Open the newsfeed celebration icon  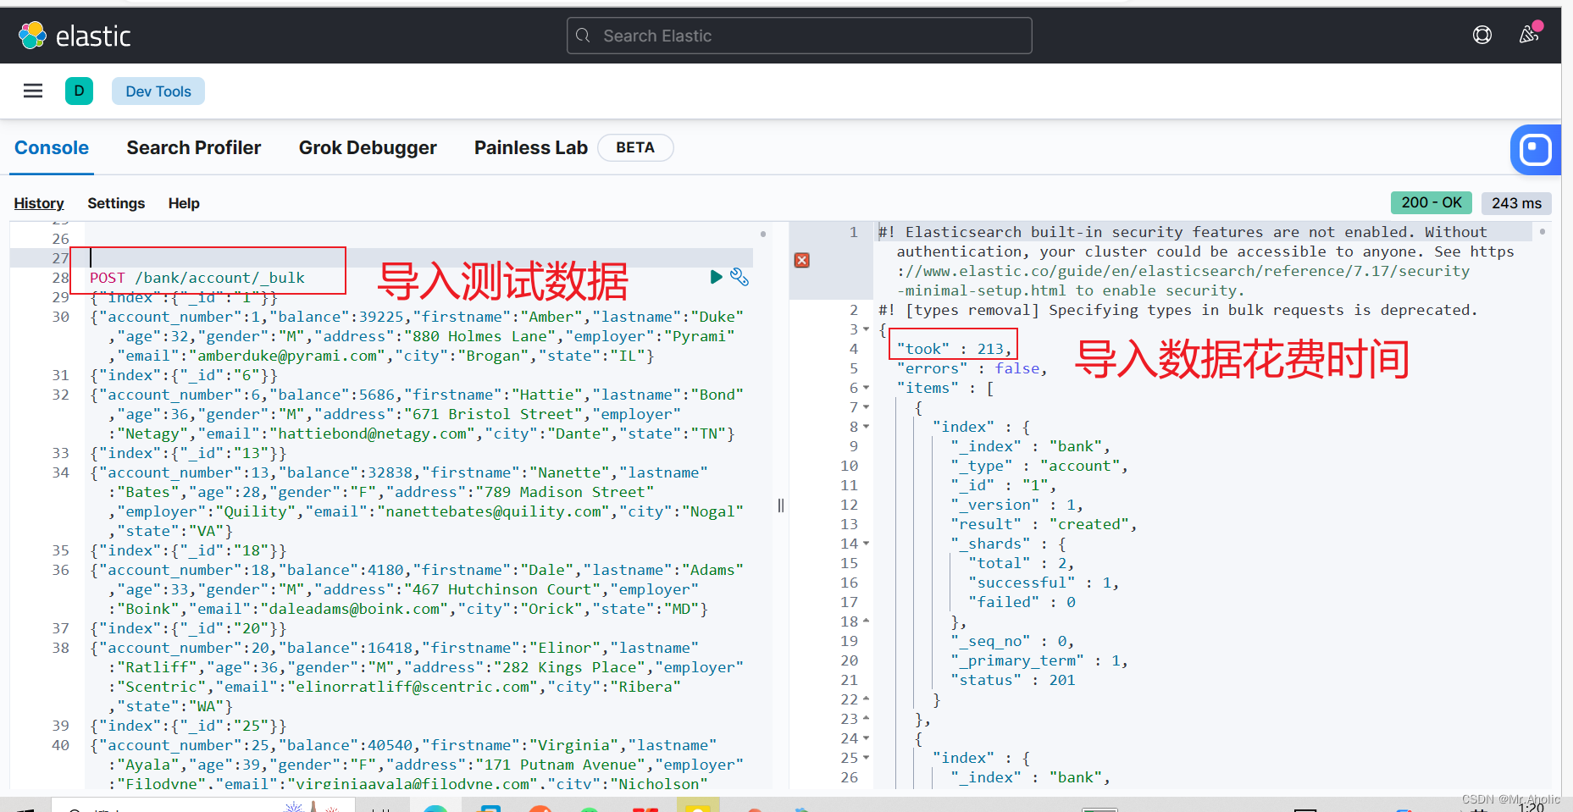[1529, 34]
